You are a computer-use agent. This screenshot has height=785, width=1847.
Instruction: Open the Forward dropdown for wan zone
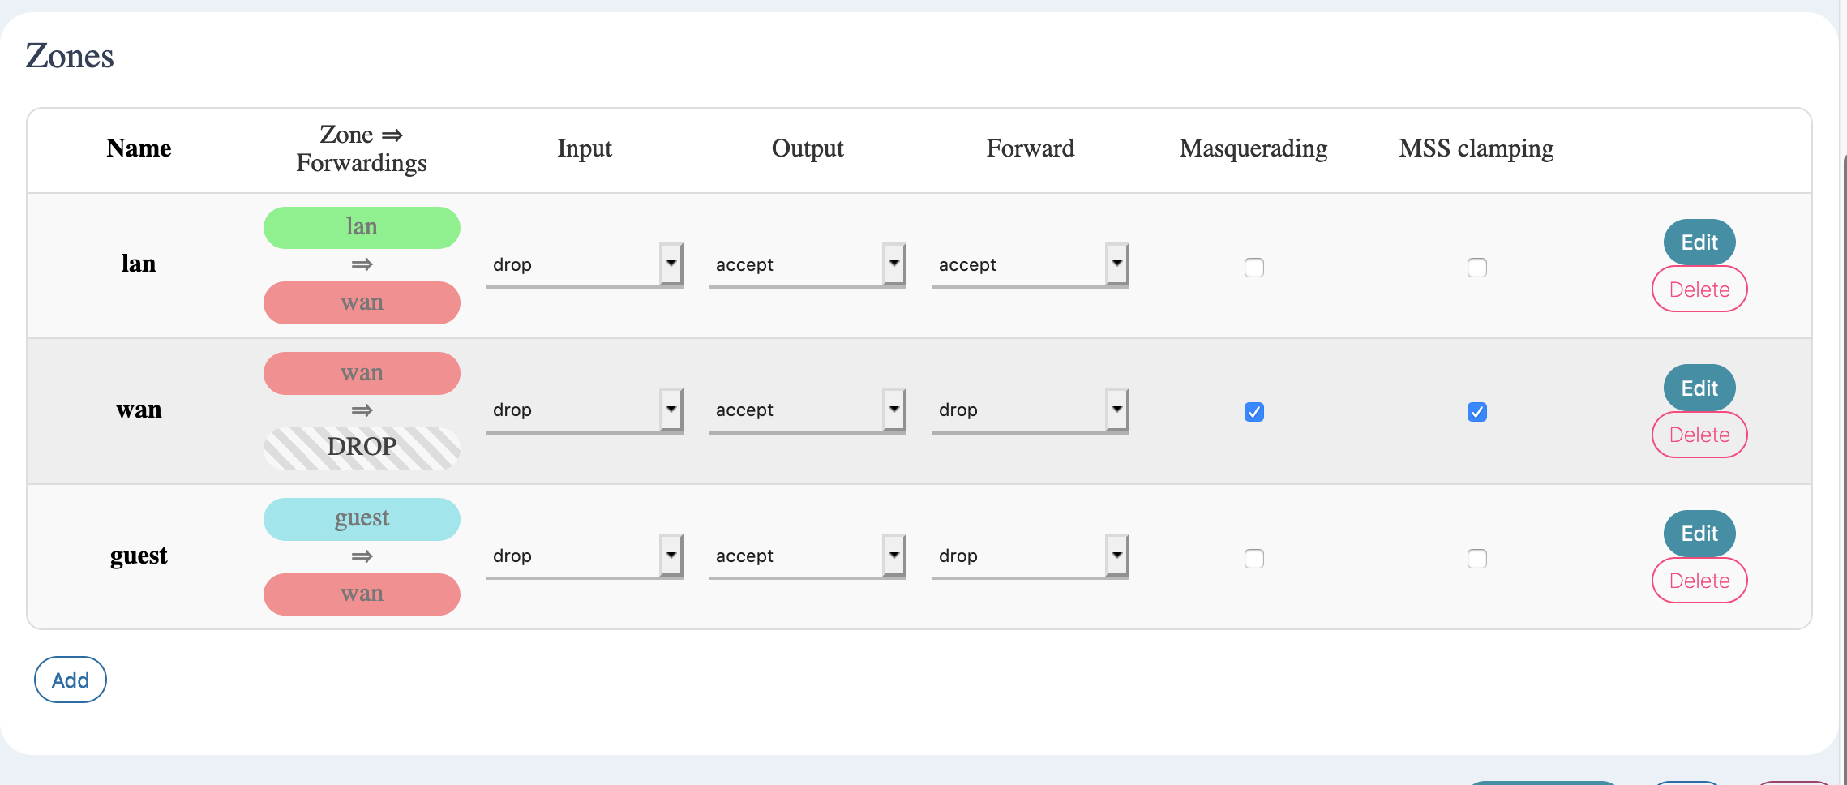(x=1030, y=410)
